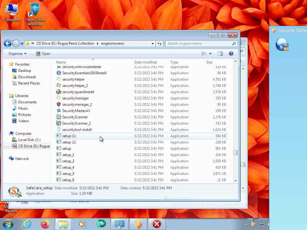Launch Firefox from taskbar
The image size is (307, 230).
(x=45, y=224)
